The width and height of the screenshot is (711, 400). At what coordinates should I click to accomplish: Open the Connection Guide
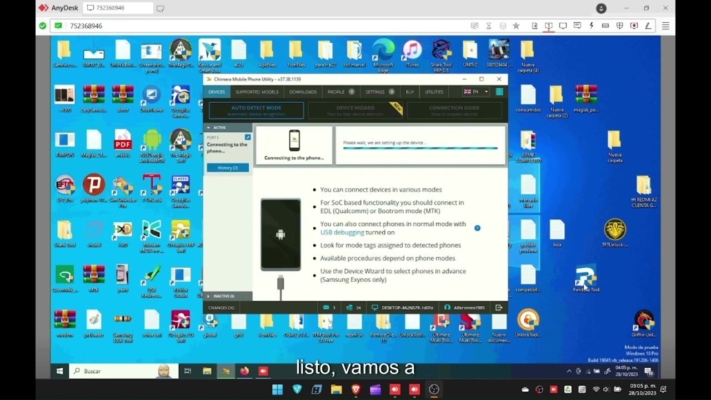click(454, 110)
